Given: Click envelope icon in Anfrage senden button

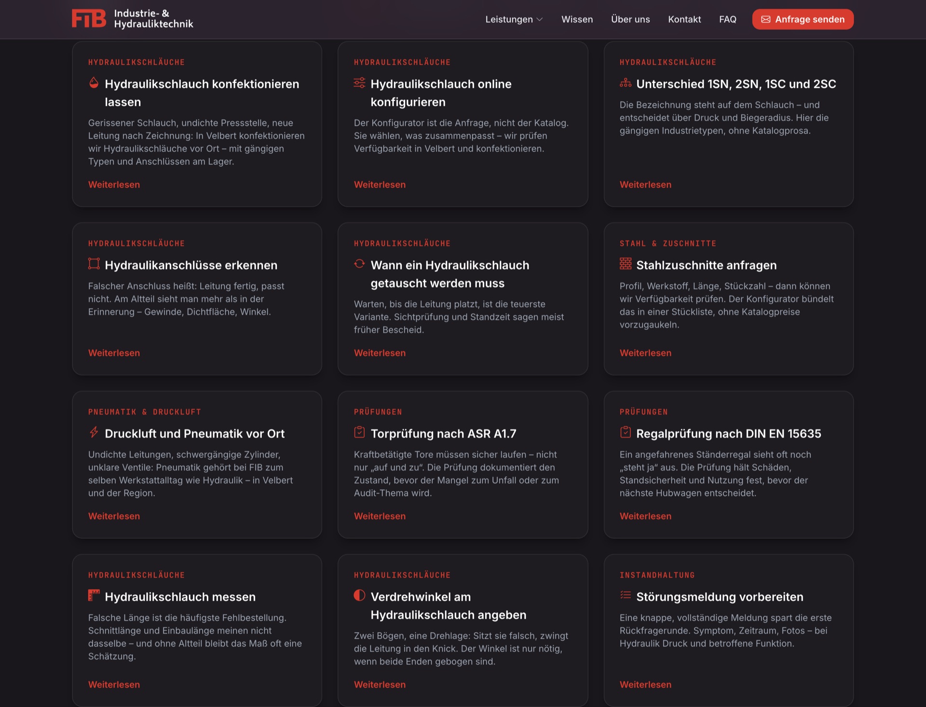Looking at the screenshot, I should [765, 19].
